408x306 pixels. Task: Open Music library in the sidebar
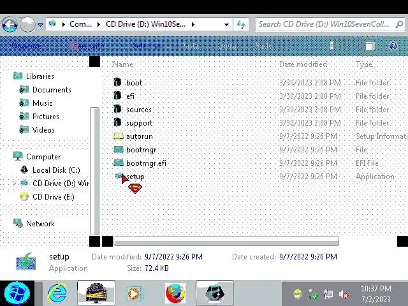pos(43,103)
